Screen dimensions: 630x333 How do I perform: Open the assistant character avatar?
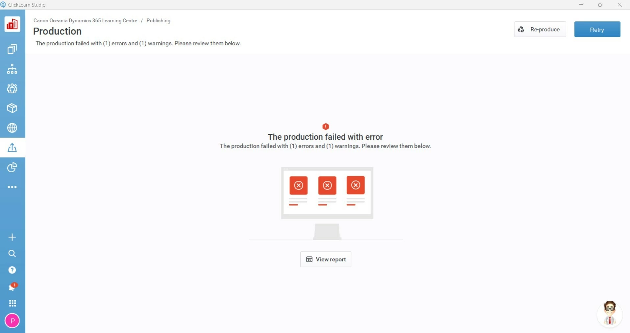click(x=610, y=314)
